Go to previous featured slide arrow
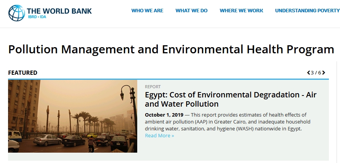The image size is (340, 163). click(x=309, y=73)
